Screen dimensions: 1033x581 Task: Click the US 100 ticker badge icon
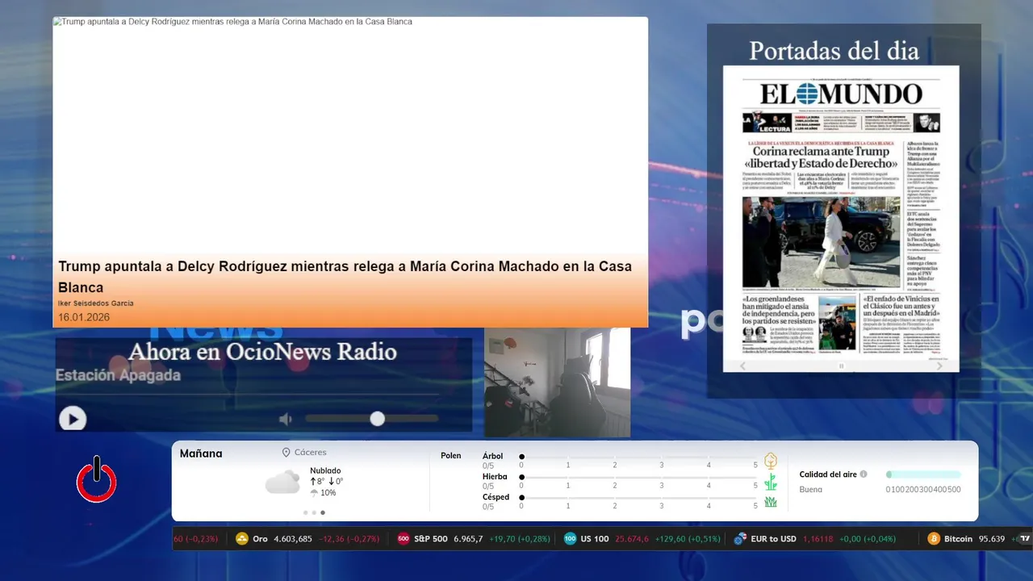[x=571, y=538]
